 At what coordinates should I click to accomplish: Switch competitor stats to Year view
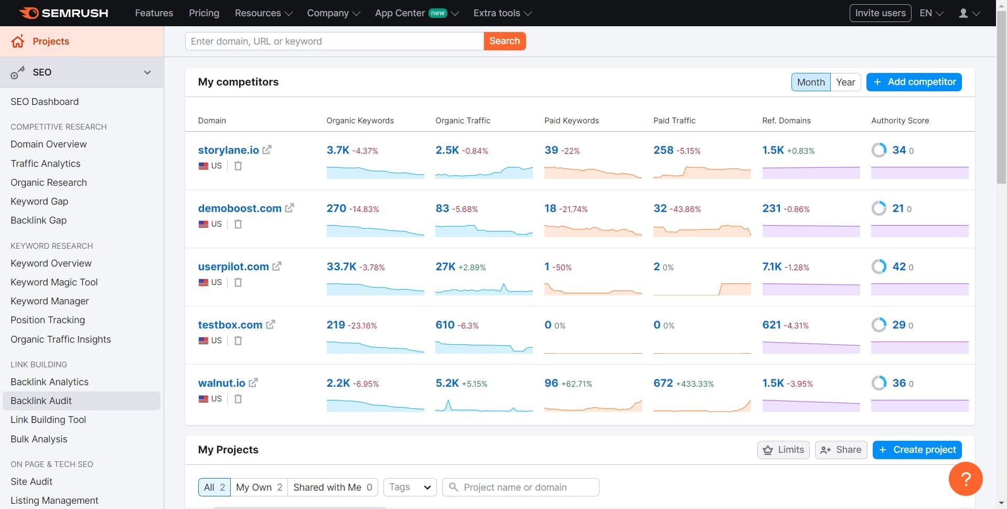(845, 82)
